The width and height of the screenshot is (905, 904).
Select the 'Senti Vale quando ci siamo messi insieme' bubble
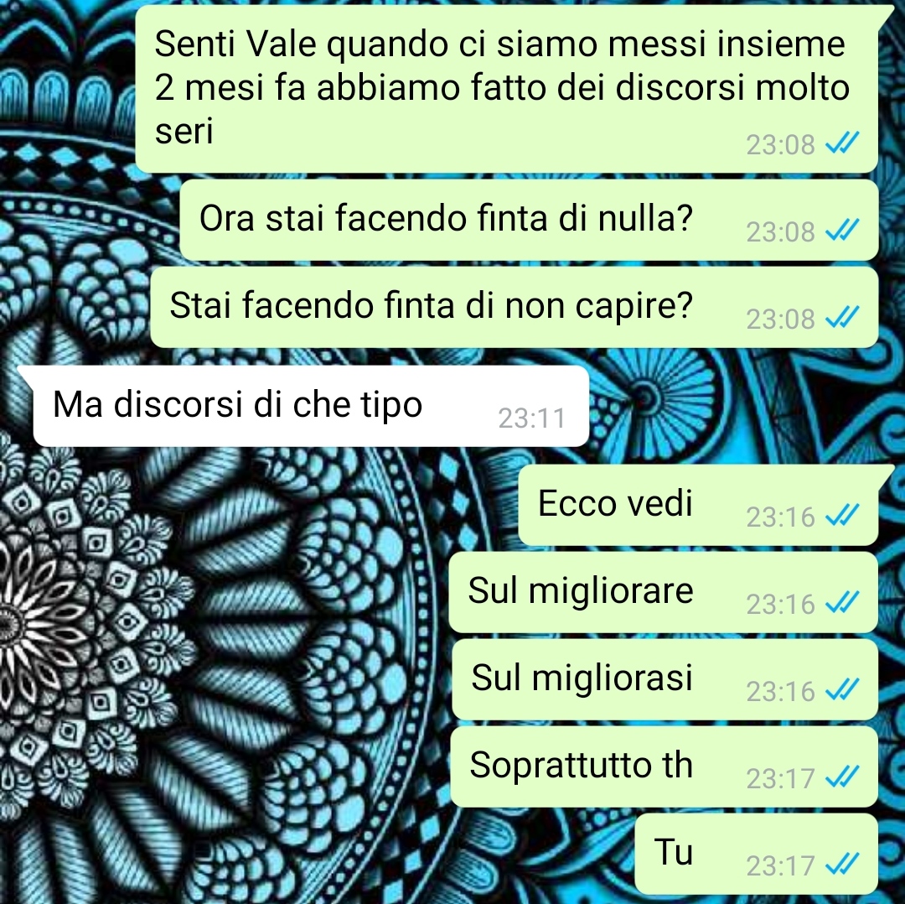[x=507, y=89]
